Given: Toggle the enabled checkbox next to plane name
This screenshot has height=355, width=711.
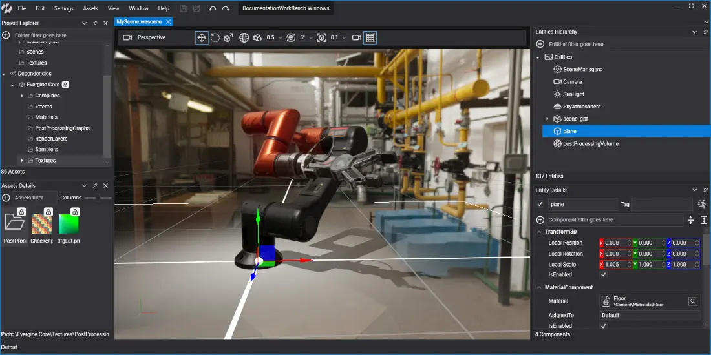Looking at the screenshot, I should (x=540, y=205).
